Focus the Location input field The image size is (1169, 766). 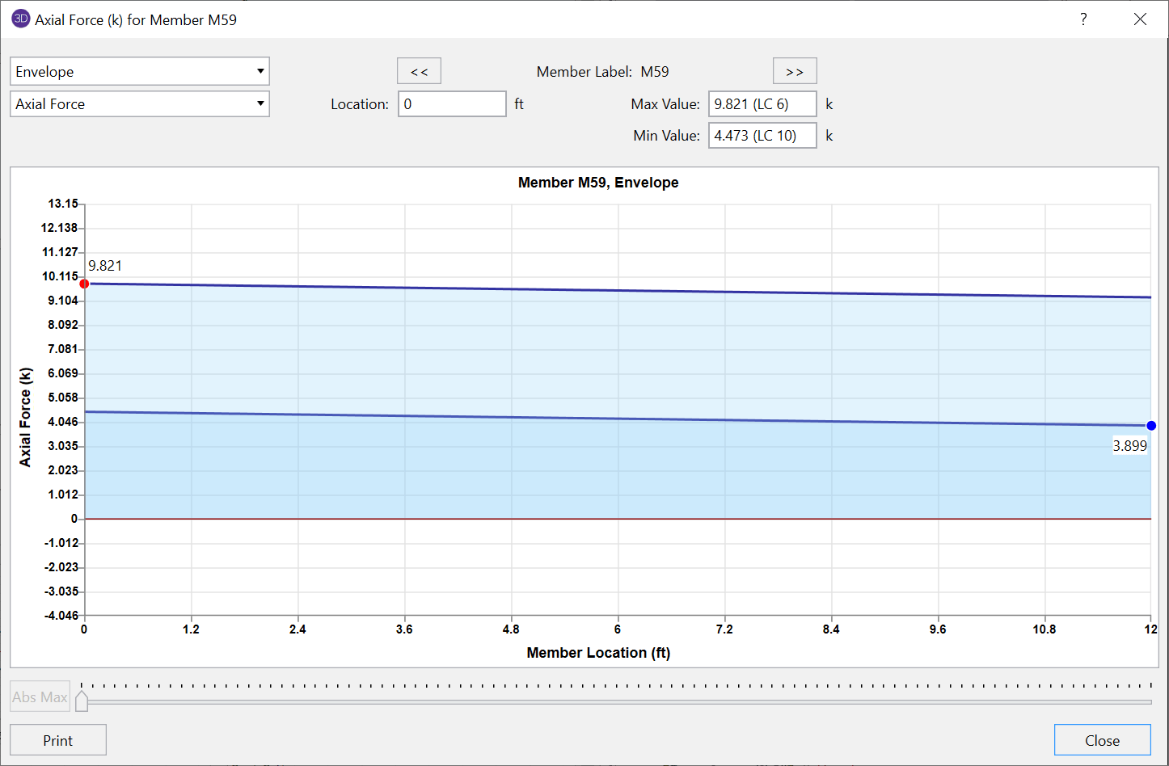tap(452, 103)
